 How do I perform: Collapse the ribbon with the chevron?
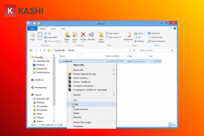(171, 28)
